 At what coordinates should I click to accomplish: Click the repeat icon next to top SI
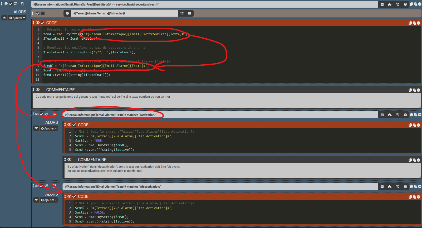click(15, 4)
